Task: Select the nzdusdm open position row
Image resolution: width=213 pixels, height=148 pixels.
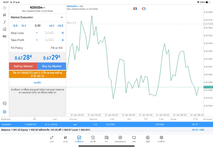Action: [106, 124]
